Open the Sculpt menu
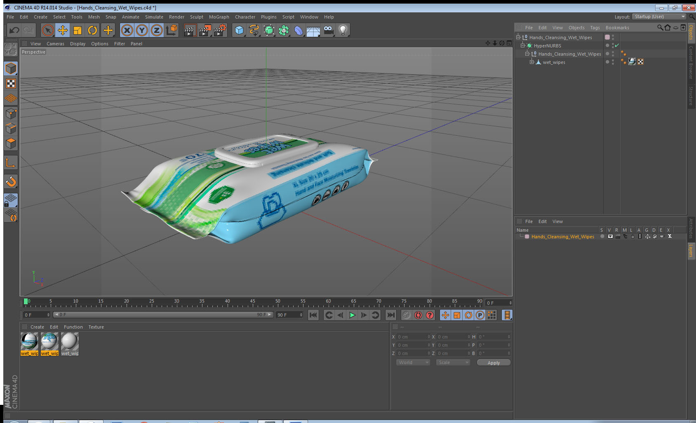 [x=196, y=17]
